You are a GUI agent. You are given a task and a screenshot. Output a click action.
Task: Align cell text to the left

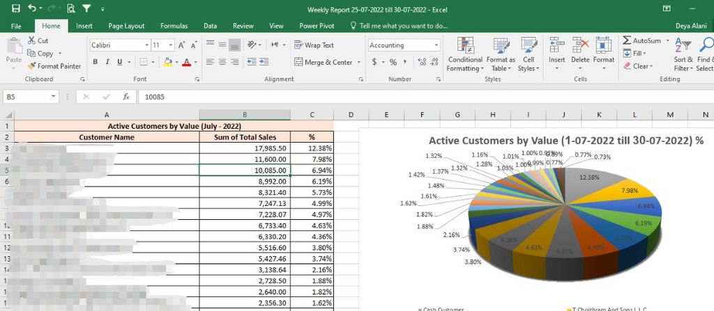click(x=210, y=61)
